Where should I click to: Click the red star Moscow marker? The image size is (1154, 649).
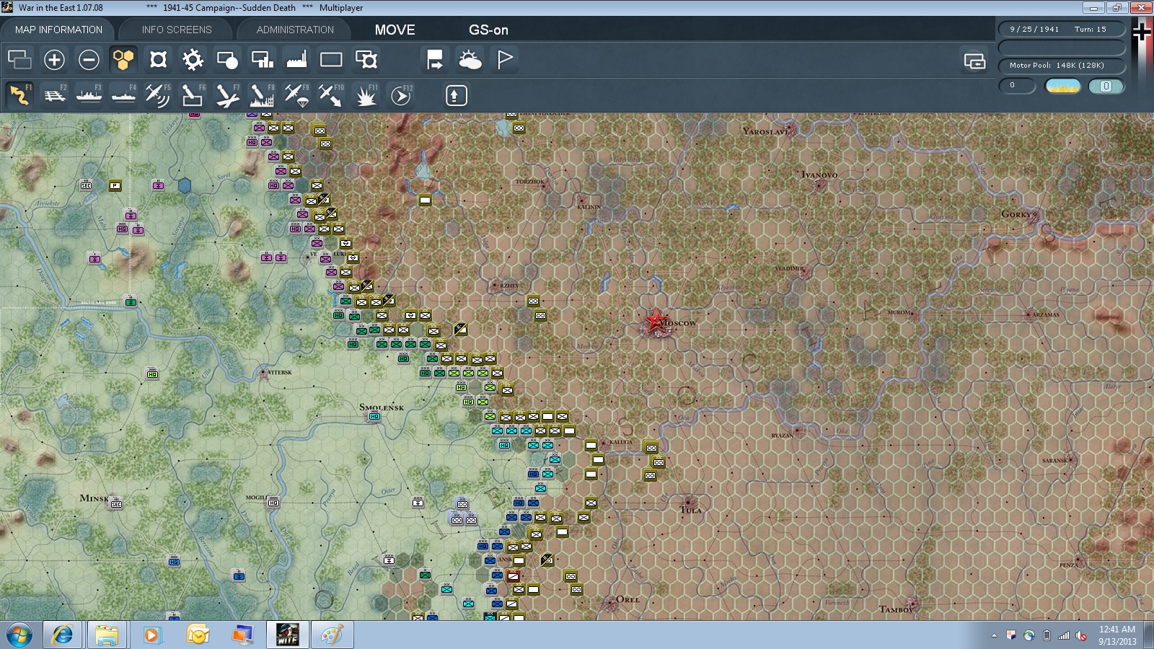pyautogui.click(x=655, y=321)
